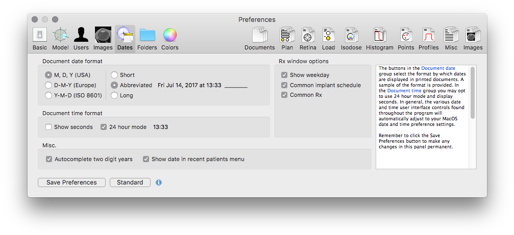The image size is (514, 235).
Task: Toggle the Show seconds checkbox
Action: tap(69, 127)
